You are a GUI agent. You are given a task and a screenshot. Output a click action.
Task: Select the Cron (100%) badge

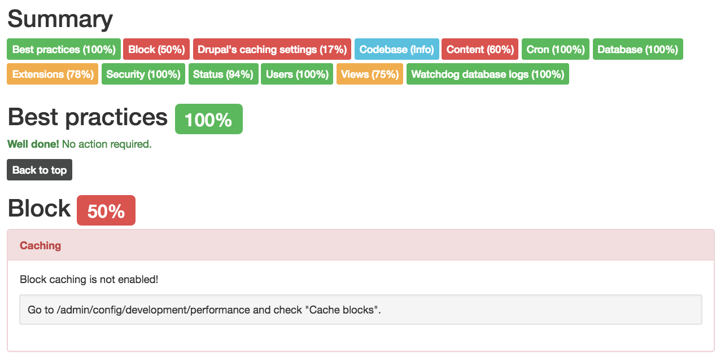click(556, 49)
